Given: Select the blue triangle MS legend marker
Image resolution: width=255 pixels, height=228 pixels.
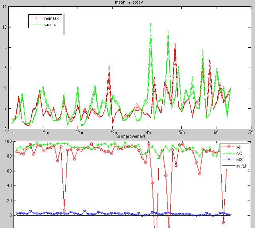Looking at the screenshot, I should (229, 160).
